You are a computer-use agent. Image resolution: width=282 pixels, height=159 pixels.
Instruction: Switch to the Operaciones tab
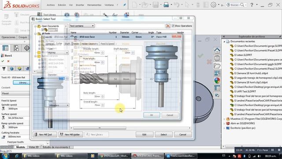pyautogui.click(x=8, y=37)
